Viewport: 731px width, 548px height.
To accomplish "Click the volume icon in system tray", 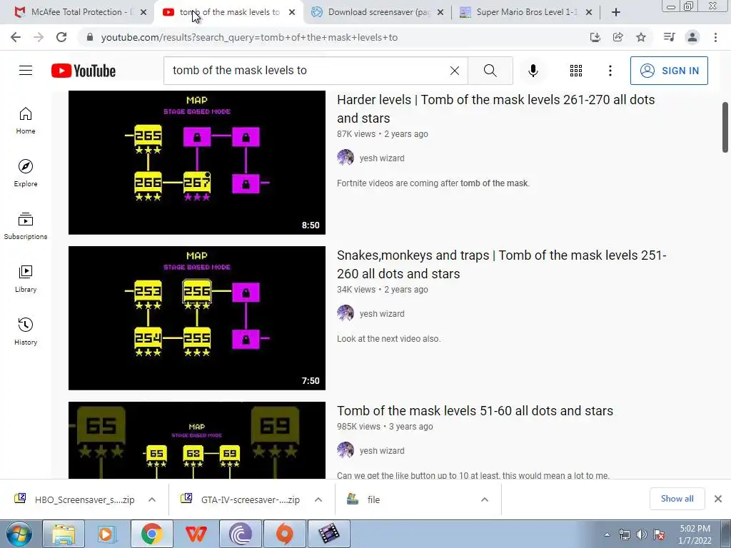I will 642,534.
